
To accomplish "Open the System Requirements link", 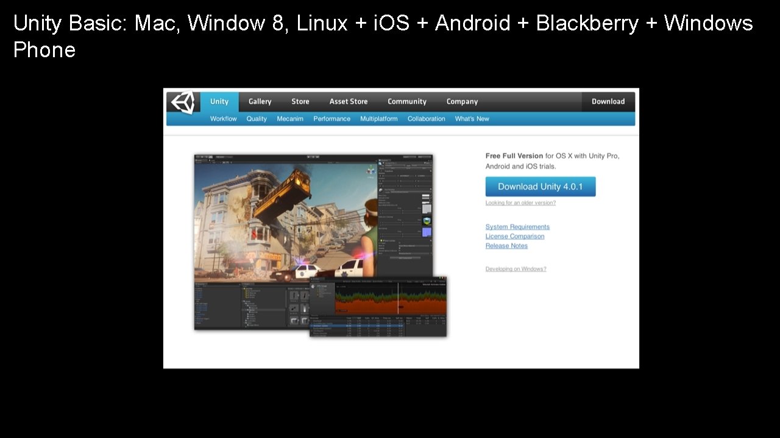I will click(518, 227).
